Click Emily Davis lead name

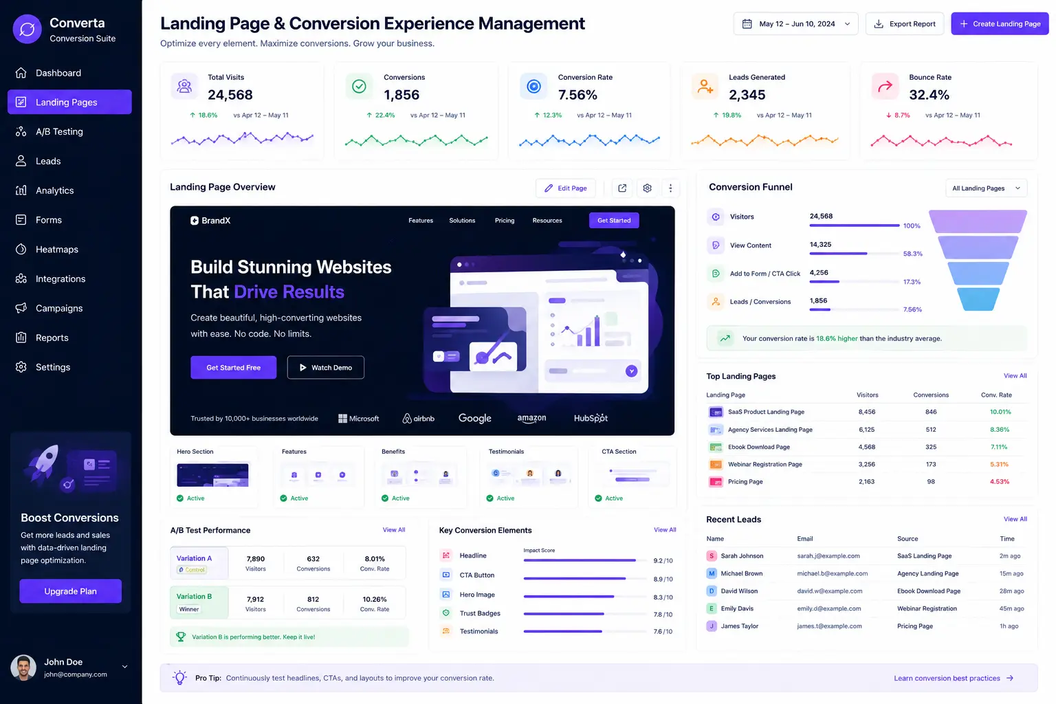(737, 608)
